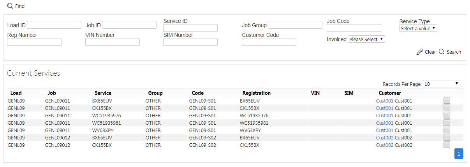Open the Records Per Page dropdown
The image size is (470, 167).
[442, 84]
